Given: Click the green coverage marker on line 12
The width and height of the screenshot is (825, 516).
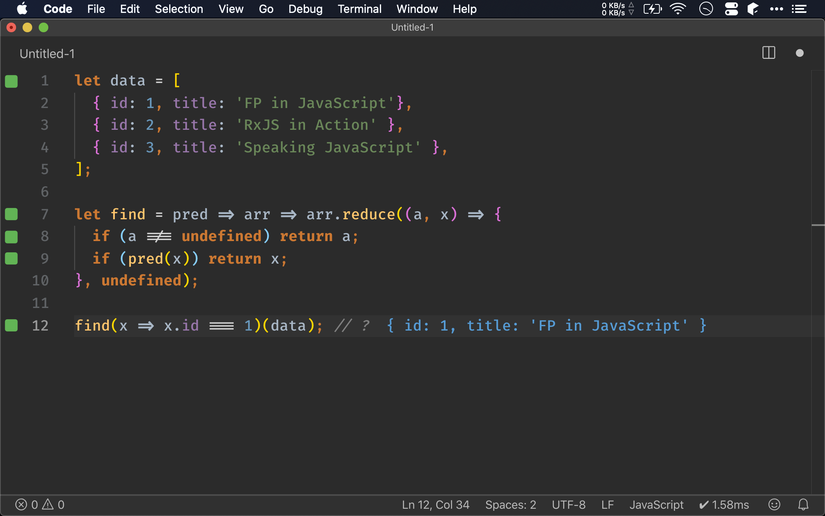Looking at the screenshot, I should pos(11,325).
